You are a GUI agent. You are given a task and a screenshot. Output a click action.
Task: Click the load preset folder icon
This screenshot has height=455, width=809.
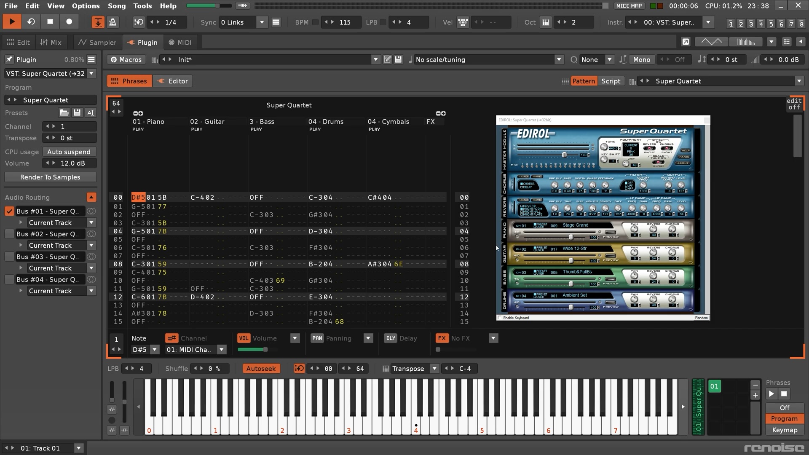pos(64,112)
